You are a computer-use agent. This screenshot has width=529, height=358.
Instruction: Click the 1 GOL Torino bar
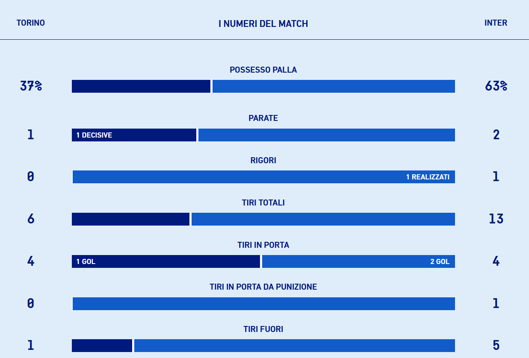click(165, 261)
